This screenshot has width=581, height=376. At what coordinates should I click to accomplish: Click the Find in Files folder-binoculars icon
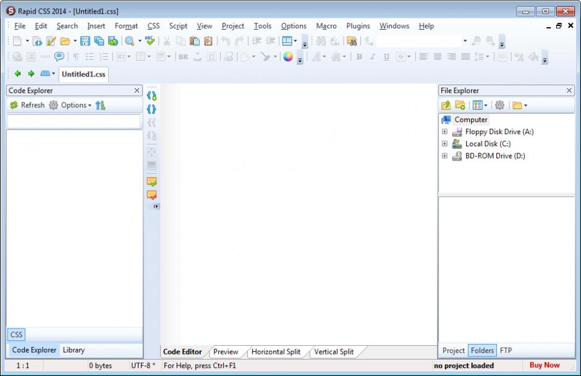(x=352, y=41)
